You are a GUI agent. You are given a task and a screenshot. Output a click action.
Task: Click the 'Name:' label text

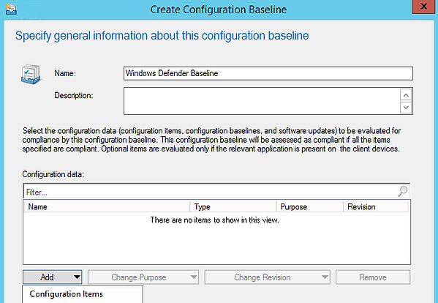point(65,73)
